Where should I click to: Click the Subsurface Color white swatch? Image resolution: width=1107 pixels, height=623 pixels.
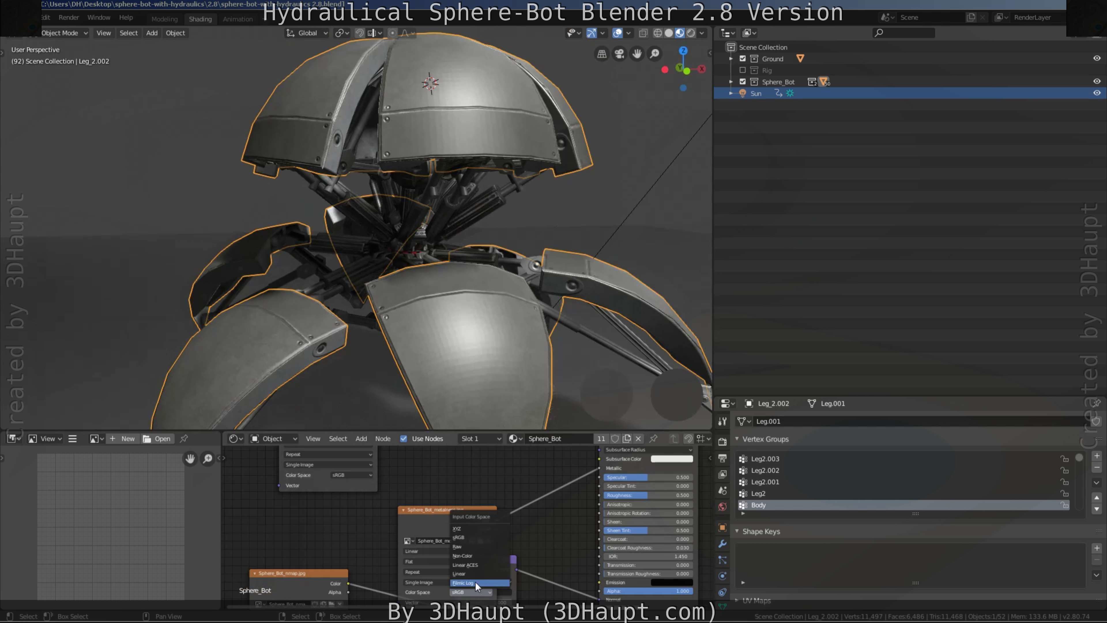click(x=672, y=459)
